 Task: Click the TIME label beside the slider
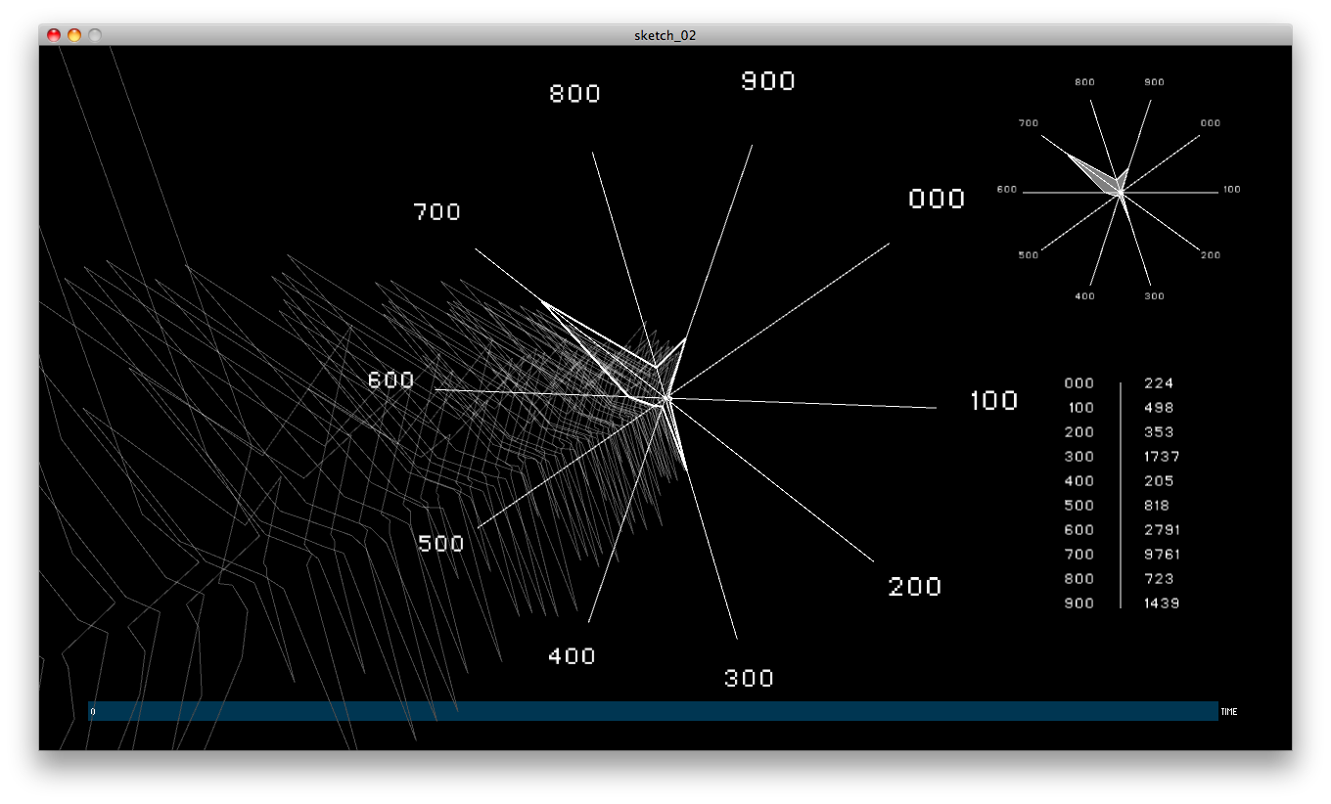point(1229,712)
